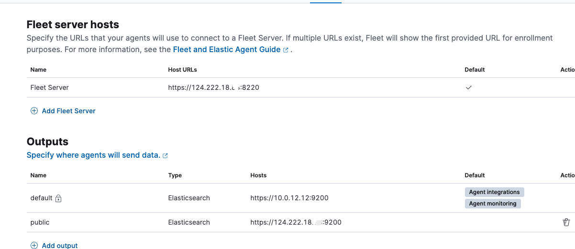
Task: Click external-link icon after Agent Guide
Action: [286, 50]
